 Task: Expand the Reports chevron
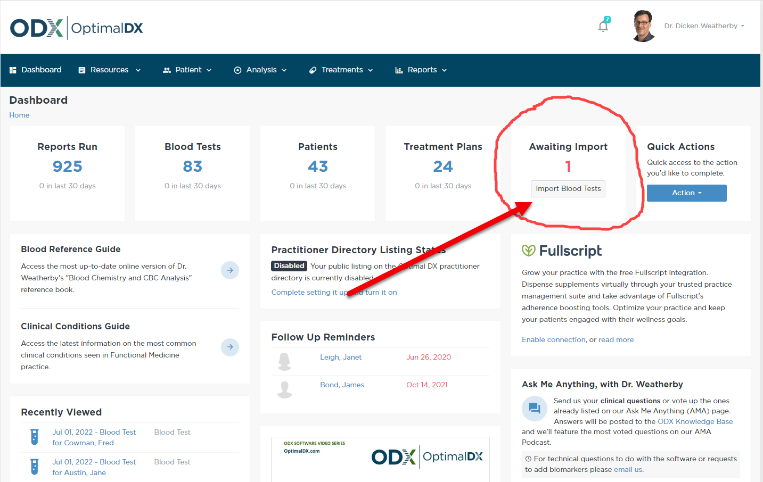(444, 70)
